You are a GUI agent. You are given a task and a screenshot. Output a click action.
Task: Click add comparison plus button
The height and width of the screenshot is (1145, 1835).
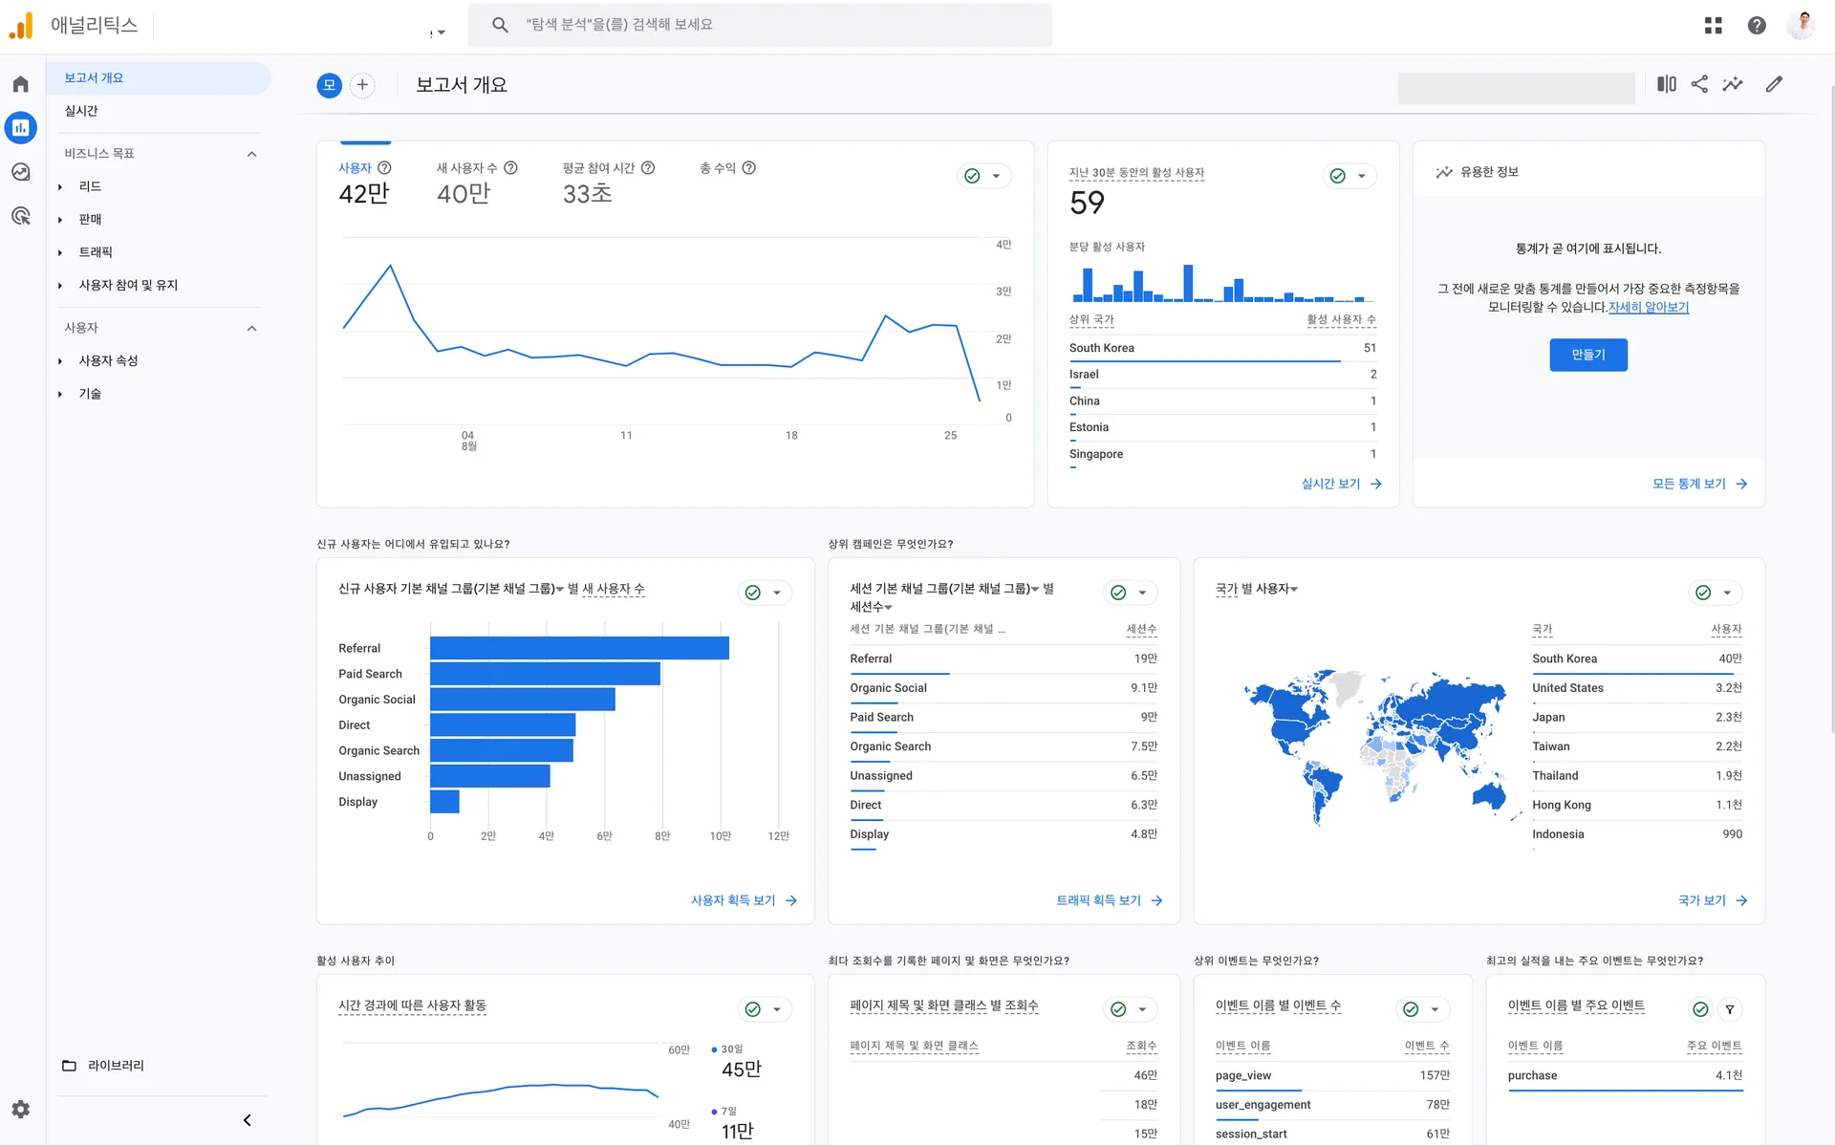click(x=362, y=85)
